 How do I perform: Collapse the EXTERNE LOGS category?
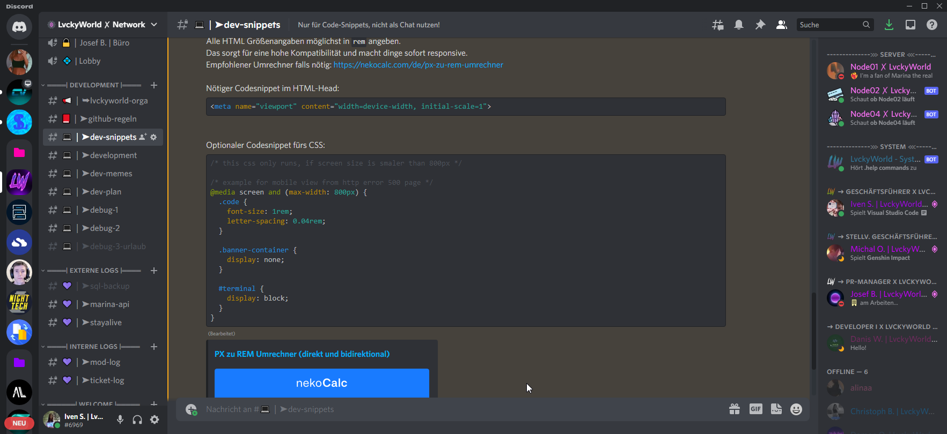(94, 271)
